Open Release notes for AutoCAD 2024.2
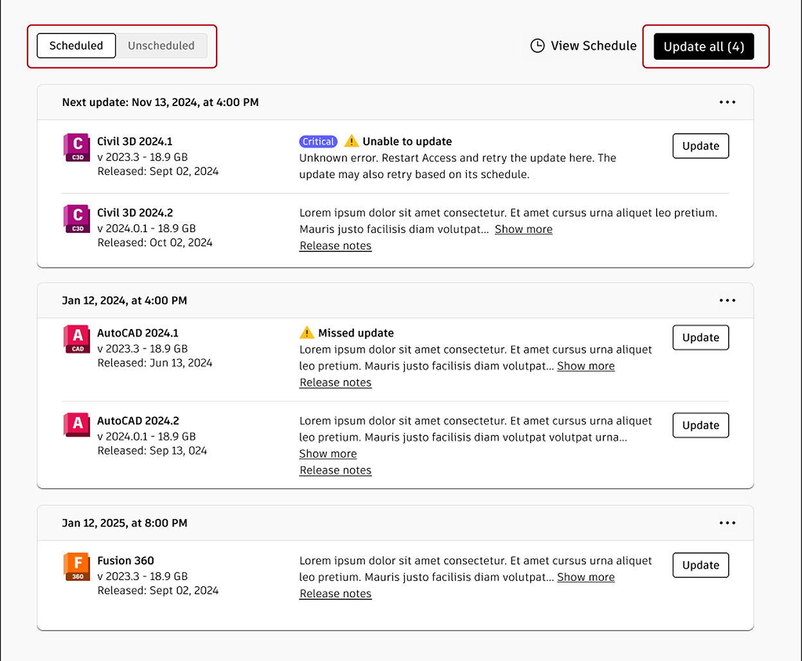The width and height of the screenshot is (802, 661). (x=335, y=470)
